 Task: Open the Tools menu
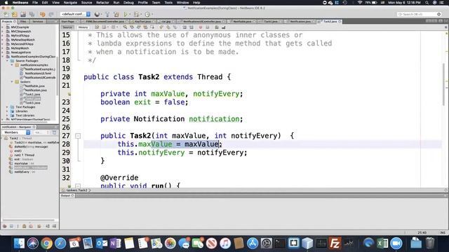point(168,3)
